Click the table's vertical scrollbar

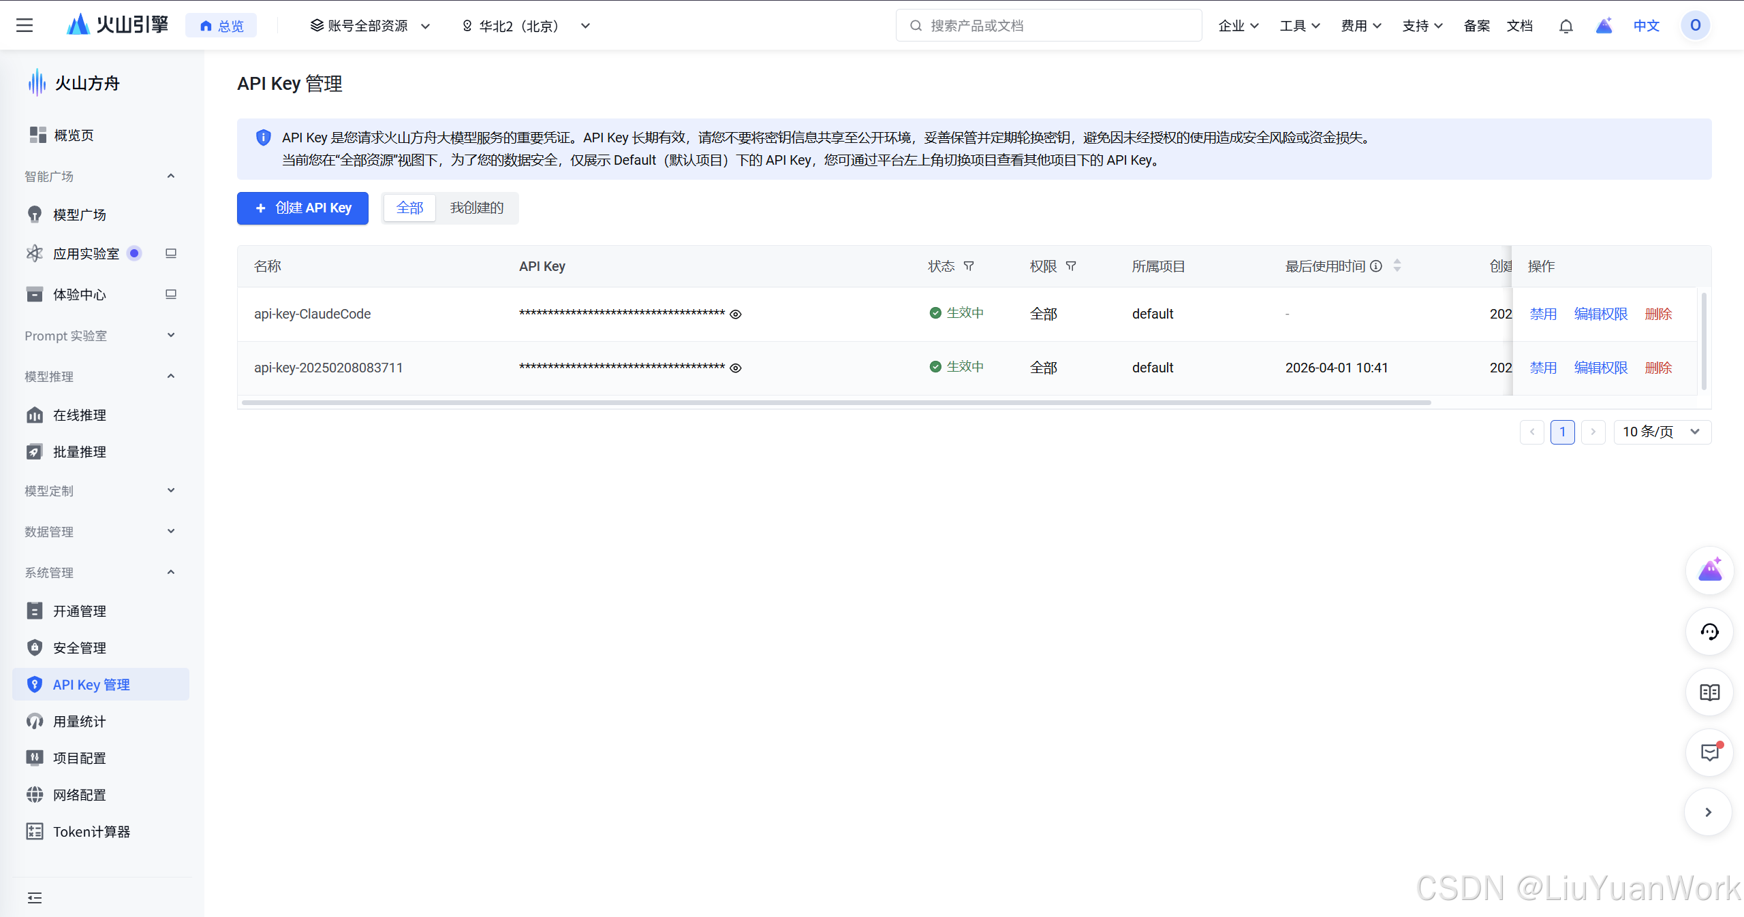tap(1704, 341)
